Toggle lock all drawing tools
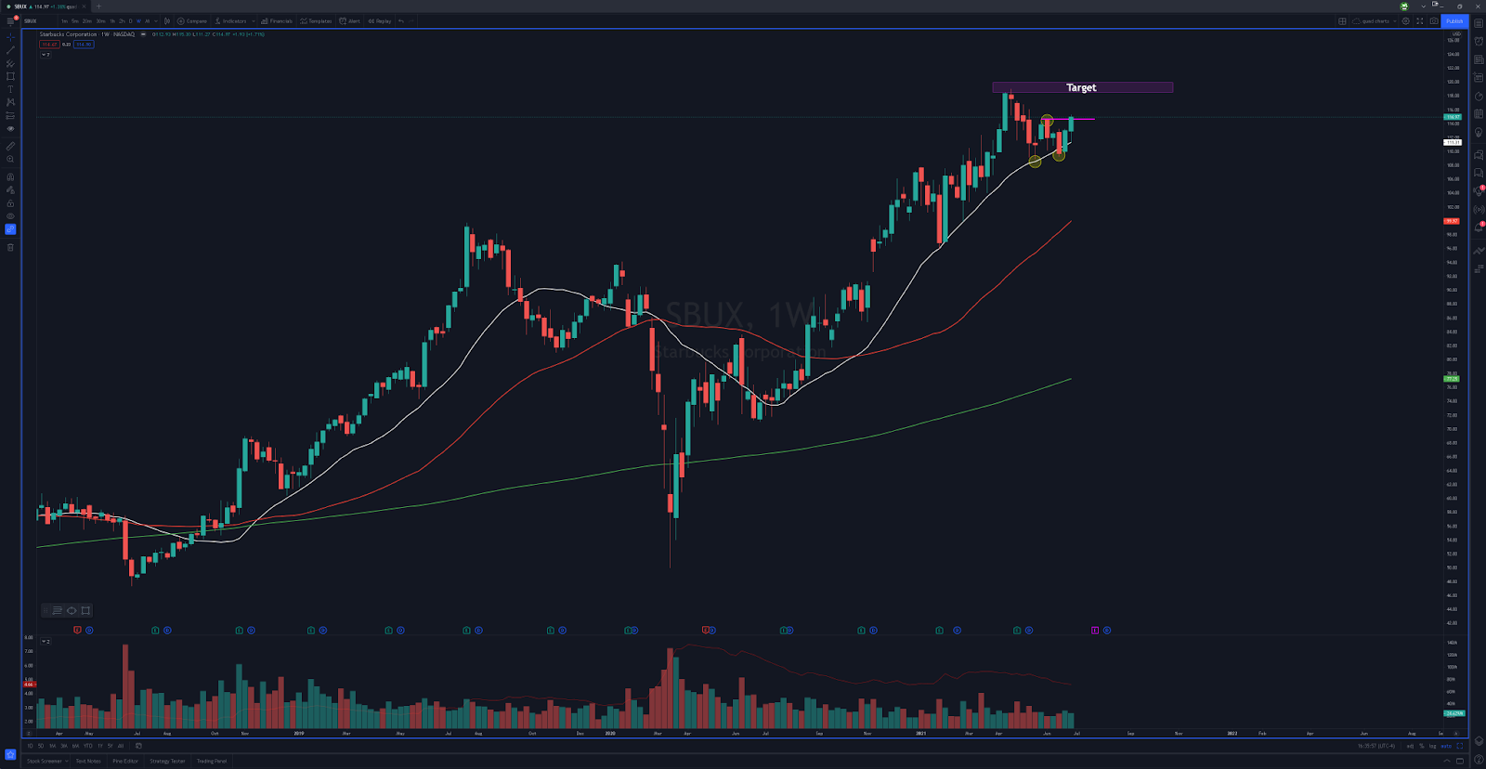Viewport: 1486px width, 769px height. tap(10, 204)
